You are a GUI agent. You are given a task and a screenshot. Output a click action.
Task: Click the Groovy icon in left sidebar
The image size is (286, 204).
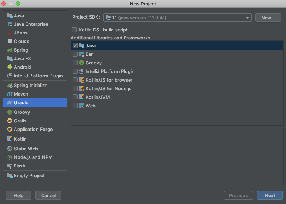click(x=10, y=112)
